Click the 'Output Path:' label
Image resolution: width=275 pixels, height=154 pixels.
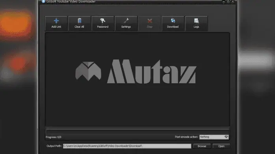point(54,146)
